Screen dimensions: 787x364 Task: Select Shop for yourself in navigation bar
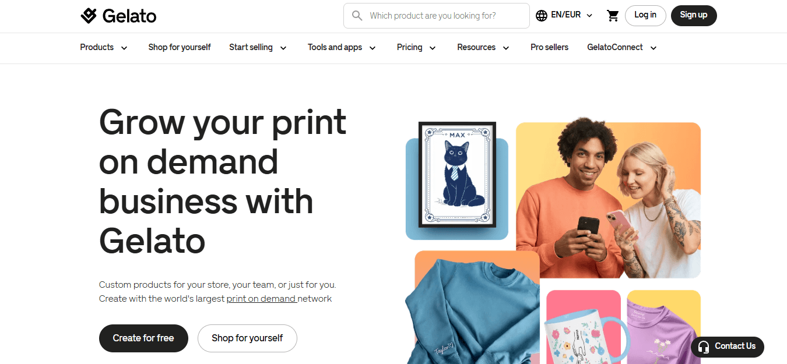180,48
